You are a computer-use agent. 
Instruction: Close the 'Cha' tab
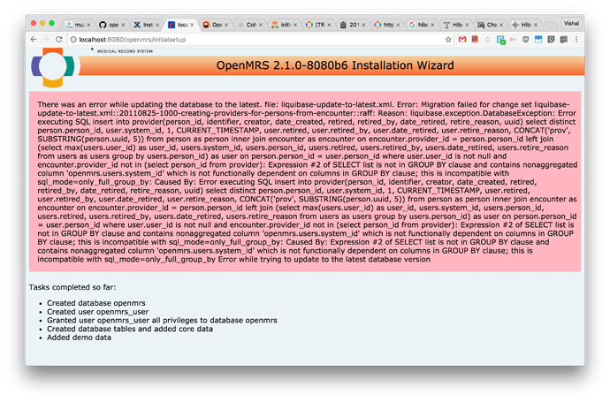tap(501, 25)
